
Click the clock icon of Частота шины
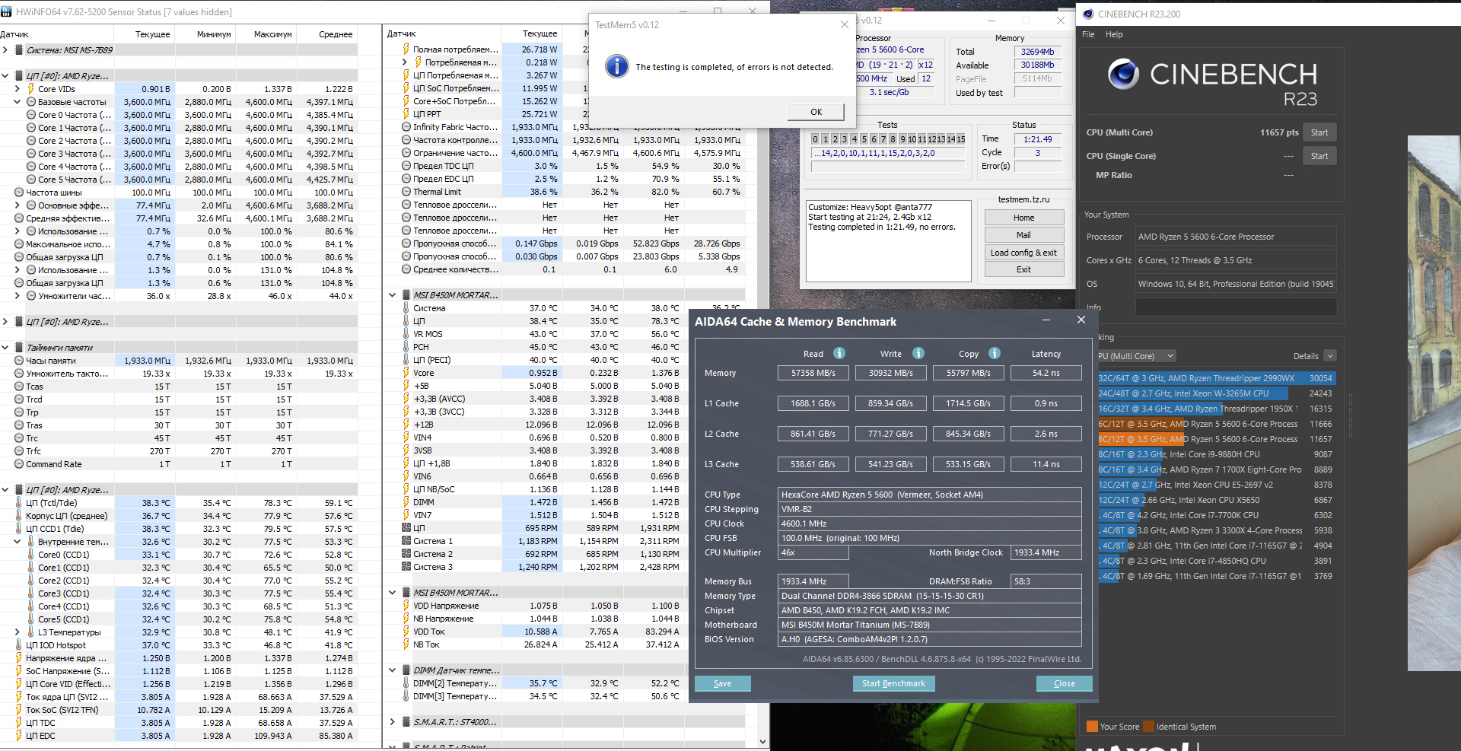click(x=19, y=193)
